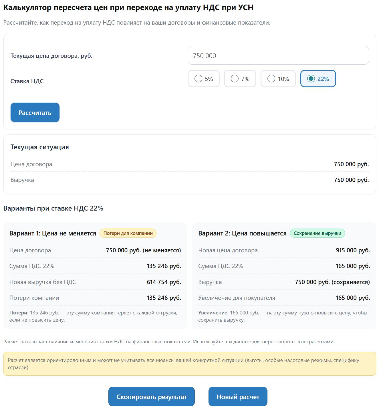The height and width of the screenshot is (412, 379).
Task: Click the yellow disclaimer notice box
Action: coord(189,364)
